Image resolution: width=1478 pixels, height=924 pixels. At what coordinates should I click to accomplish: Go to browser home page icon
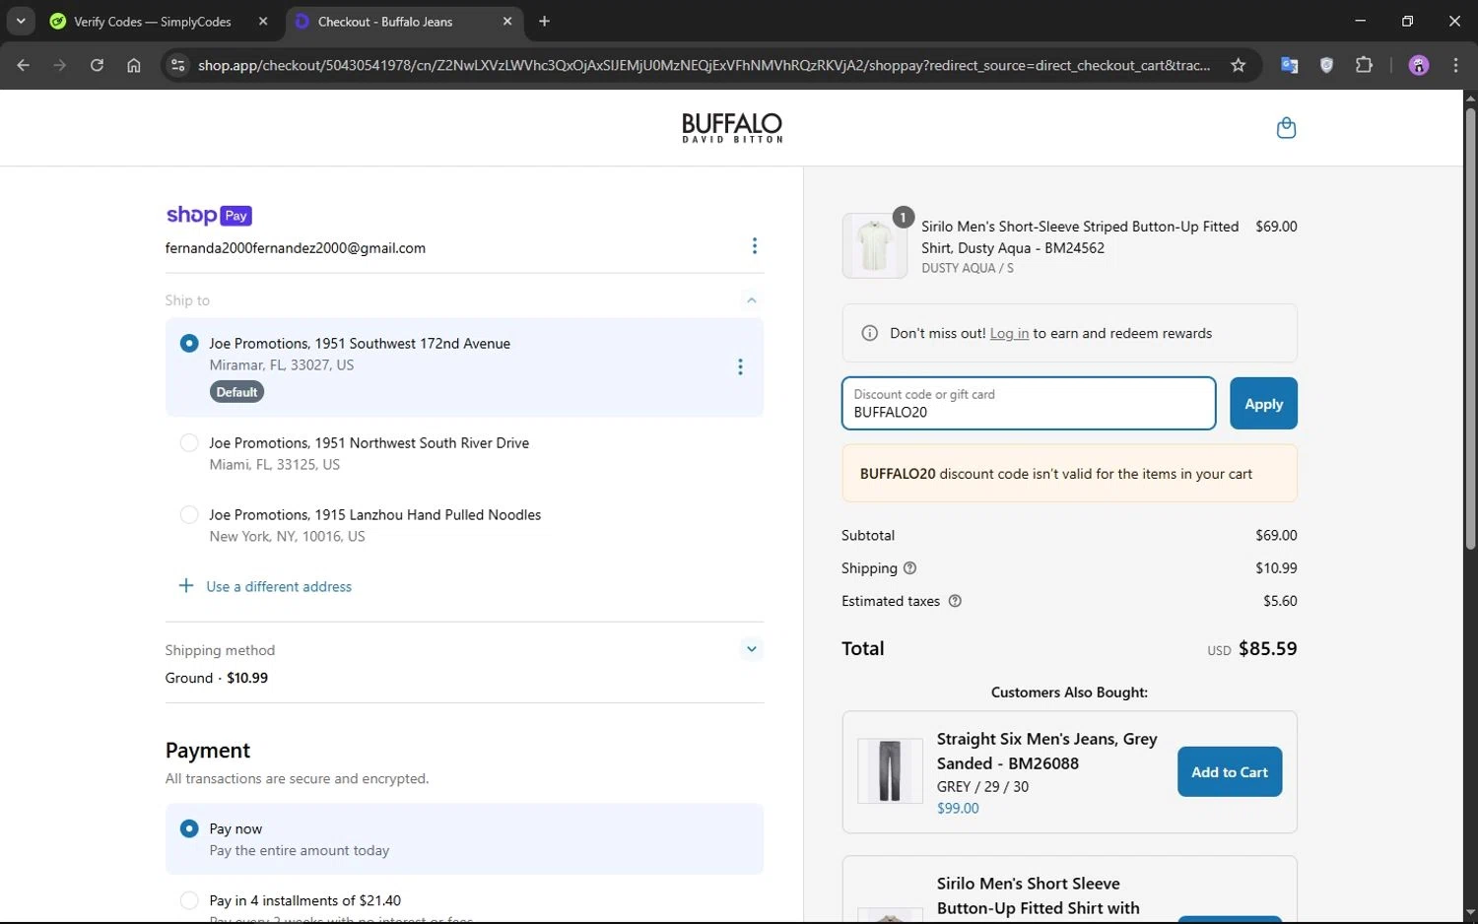[134, 65]
